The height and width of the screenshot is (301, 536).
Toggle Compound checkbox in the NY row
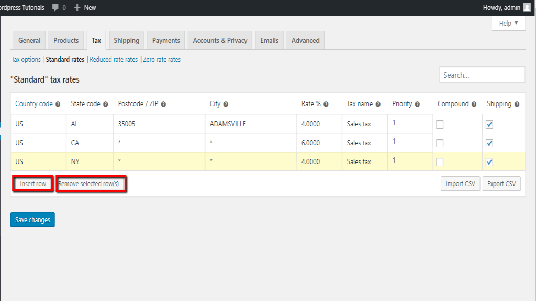click(440, 162)
